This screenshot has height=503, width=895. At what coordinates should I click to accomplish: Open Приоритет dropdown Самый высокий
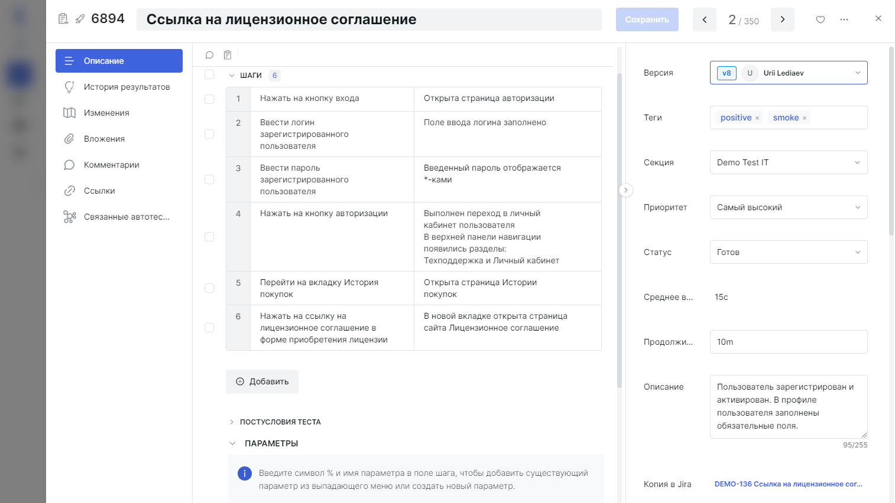[x=789, y=207]
